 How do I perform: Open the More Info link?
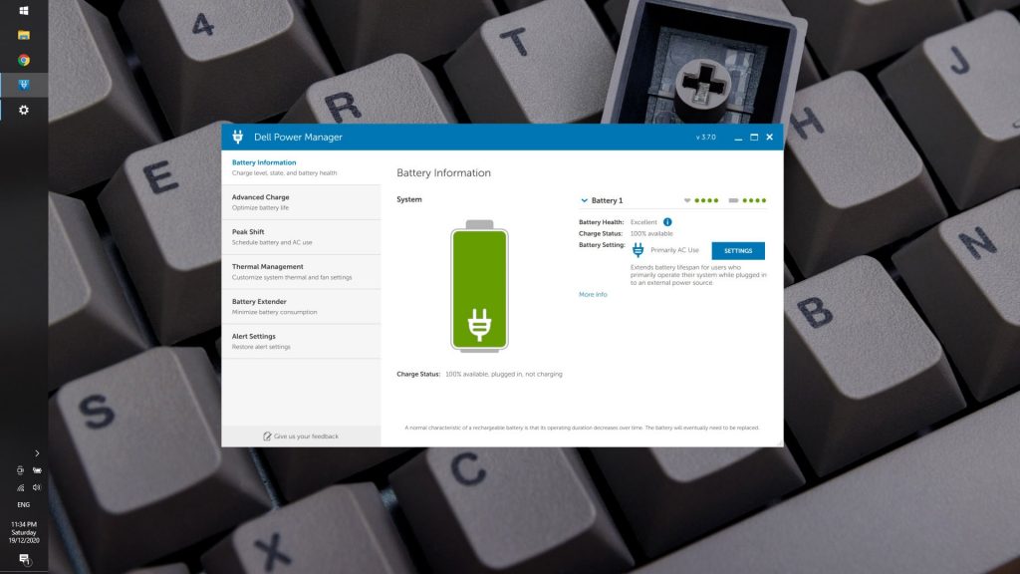click(x=593, y=294)
